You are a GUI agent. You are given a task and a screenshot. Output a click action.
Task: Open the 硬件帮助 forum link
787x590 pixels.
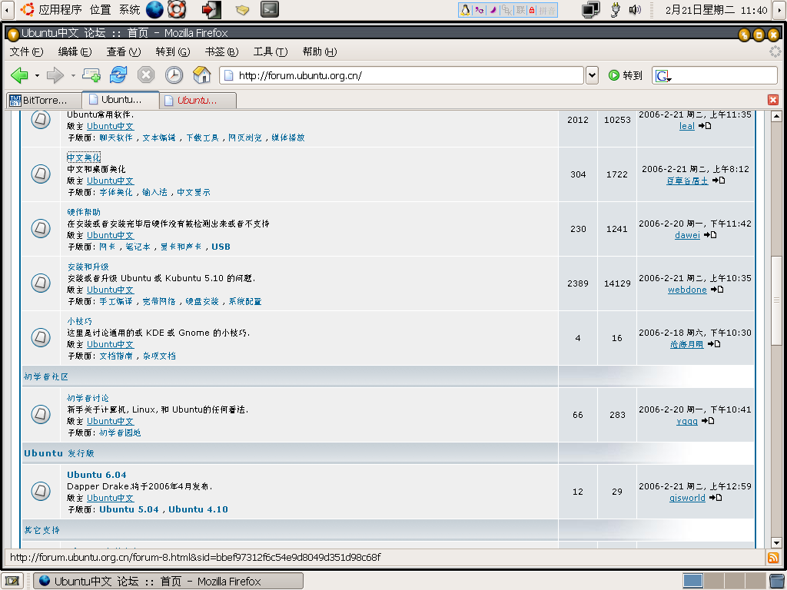tap(84, 212)
